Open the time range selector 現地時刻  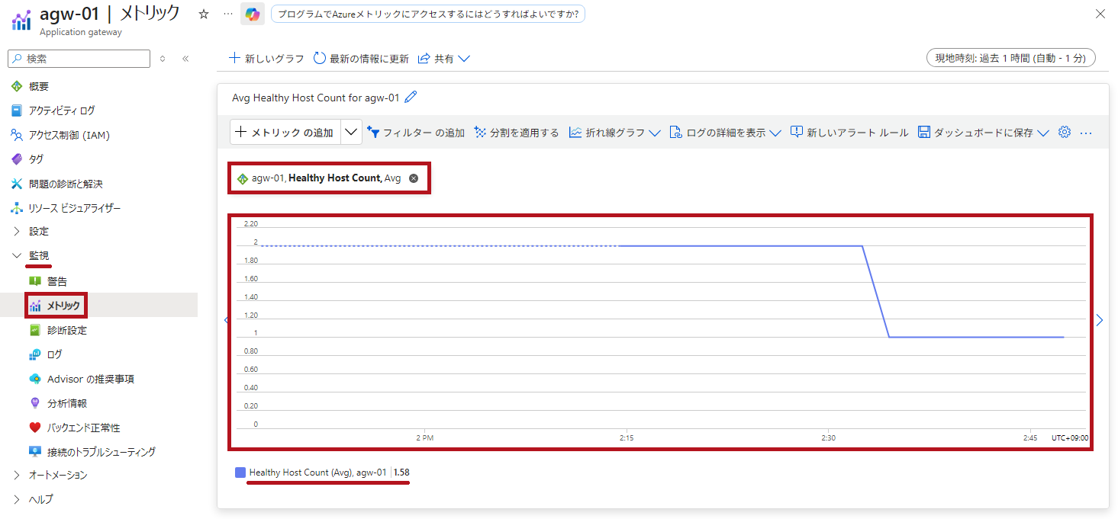click(x=1010, y=58)
